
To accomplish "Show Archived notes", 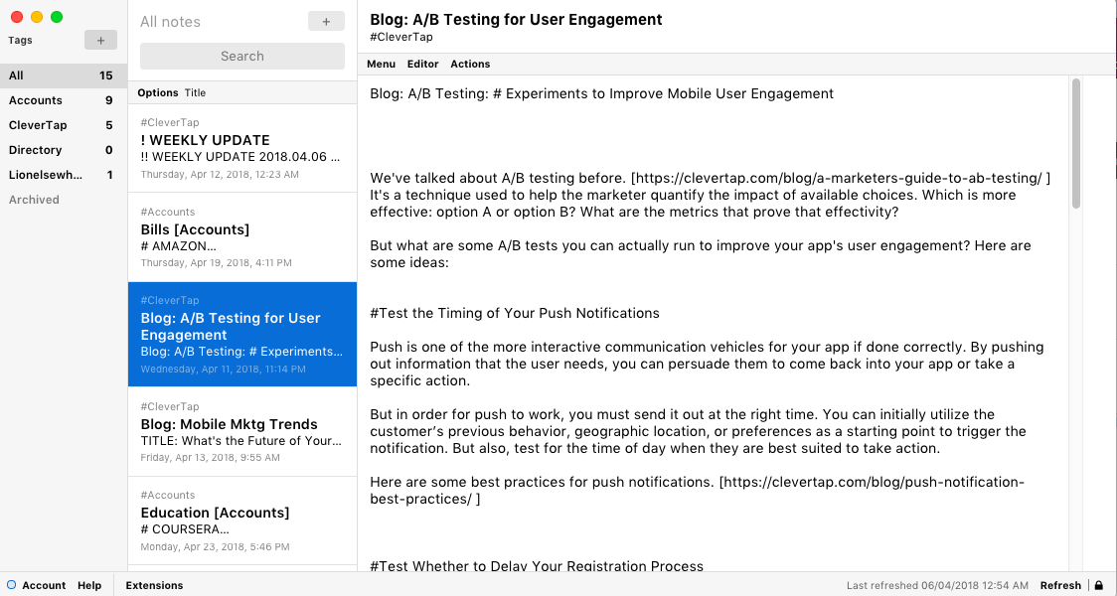I will 34,200.
